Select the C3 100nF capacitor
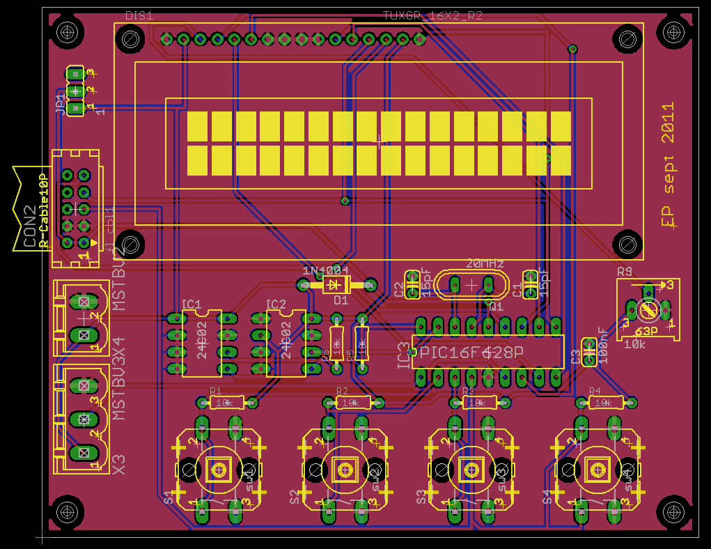This screenshot has height=549, width=711. (x=590, y=350)
